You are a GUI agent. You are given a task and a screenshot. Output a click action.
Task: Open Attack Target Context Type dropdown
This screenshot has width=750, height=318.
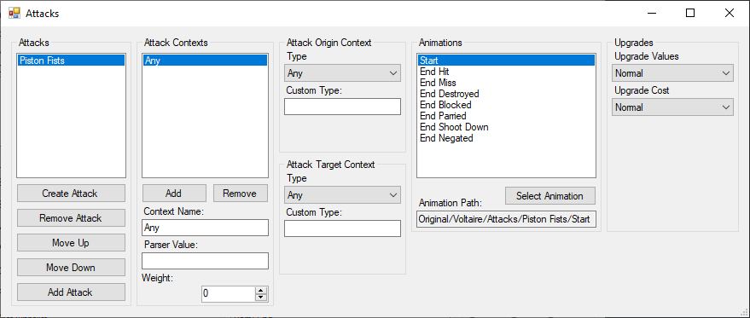(x=342, y=195)
